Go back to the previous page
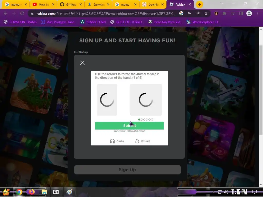Viewport: 263px width, 197px height. [x=6, y=13]
